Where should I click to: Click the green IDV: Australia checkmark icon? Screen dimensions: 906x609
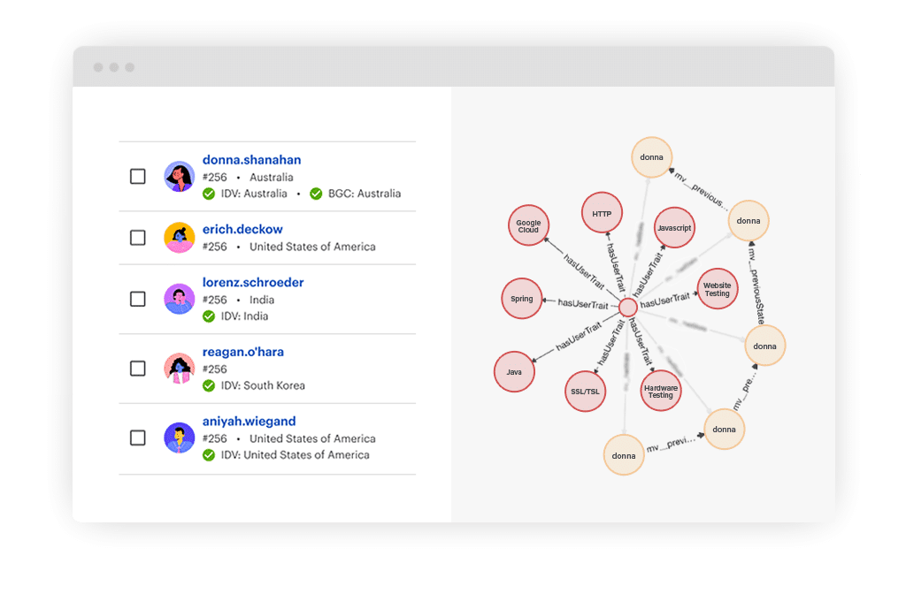[x=209, y=194]
